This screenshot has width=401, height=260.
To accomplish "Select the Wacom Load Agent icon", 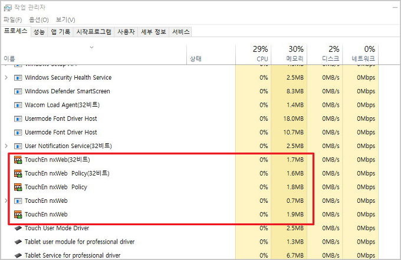I will [x=18, y=105].
